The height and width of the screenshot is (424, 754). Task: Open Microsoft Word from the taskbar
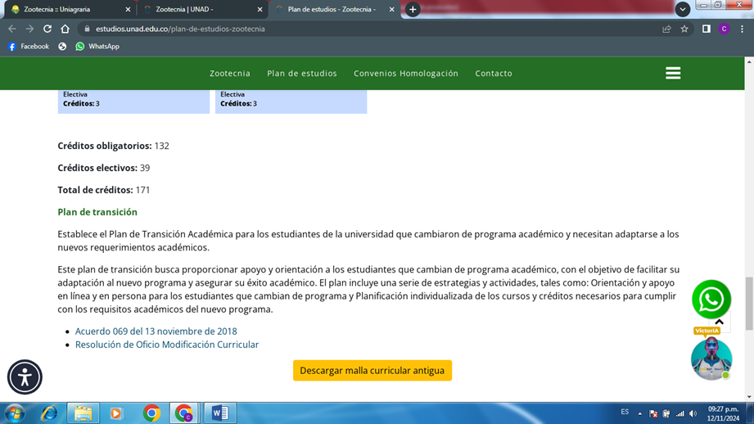point(219,413)
